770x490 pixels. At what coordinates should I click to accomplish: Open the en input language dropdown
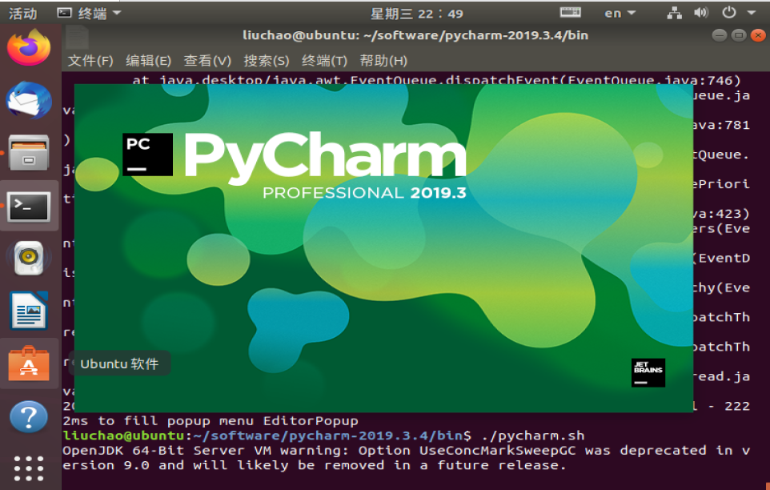pyautogui.click(x=620, y=14)
